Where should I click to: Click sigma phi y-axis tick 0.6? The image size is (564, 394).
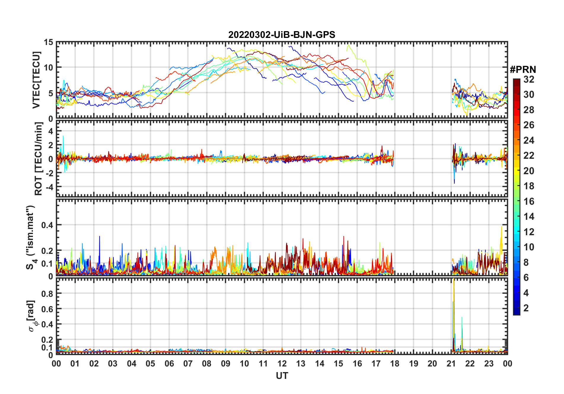[47, 309]
